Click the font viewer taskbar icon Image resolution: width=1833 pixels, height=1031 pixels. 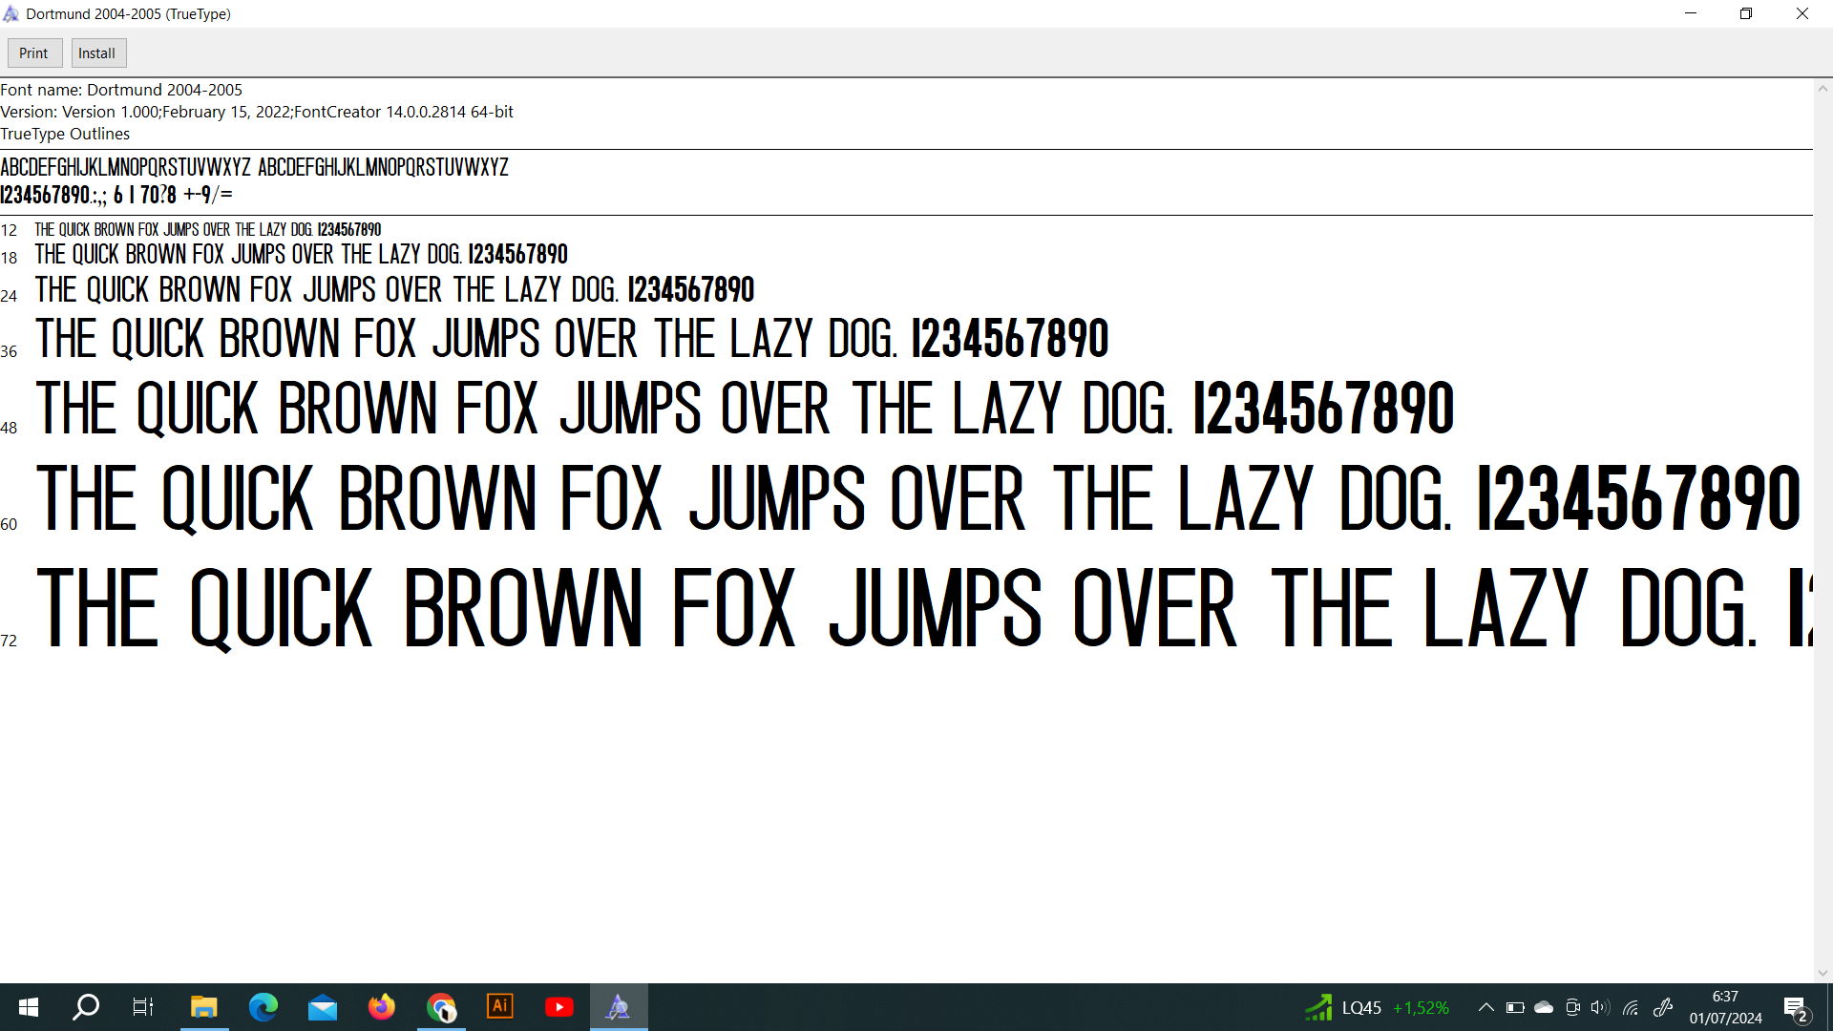[x=619, y=1007]
